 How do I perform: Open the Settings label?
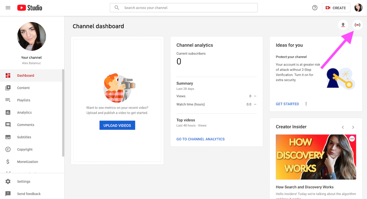(24, 181)
